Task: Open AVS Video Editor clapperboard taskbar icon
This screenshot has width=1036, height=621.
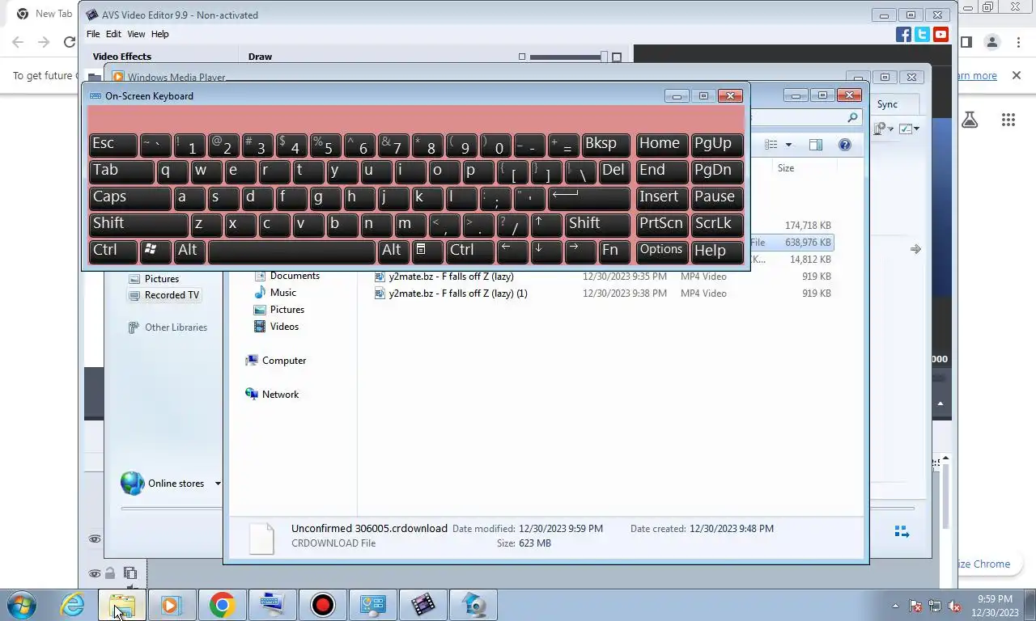Action: pos(422,605)
